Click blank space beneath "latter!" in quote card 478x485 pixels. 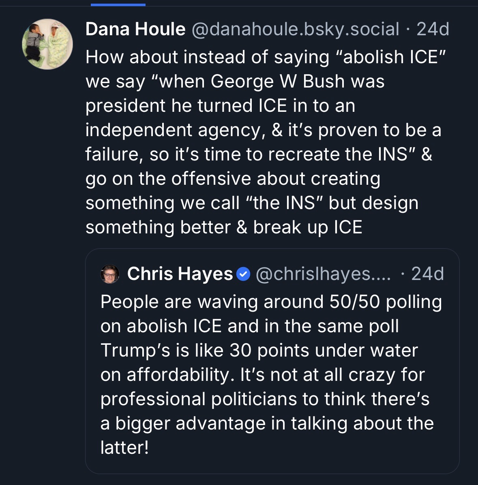point(272,464)
